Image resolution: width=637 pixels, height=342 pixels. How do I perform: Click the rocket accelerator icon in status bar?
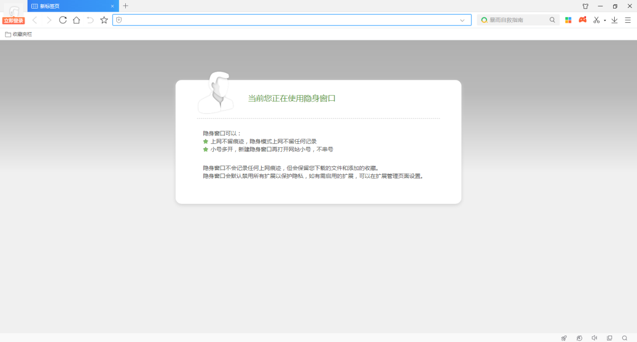click(x=564, y=338)
